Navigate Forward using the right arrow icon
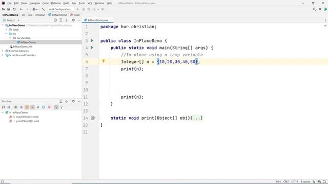This screenshot has height=184, width=328. [27, 9]
